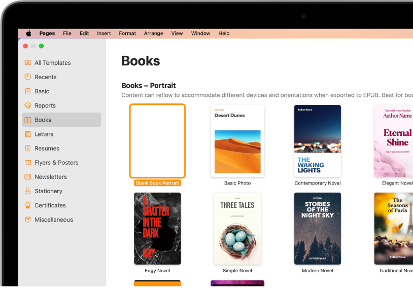Click the Flyers & Posters icon
Screen dimensions: 413x288
[28, 163]
